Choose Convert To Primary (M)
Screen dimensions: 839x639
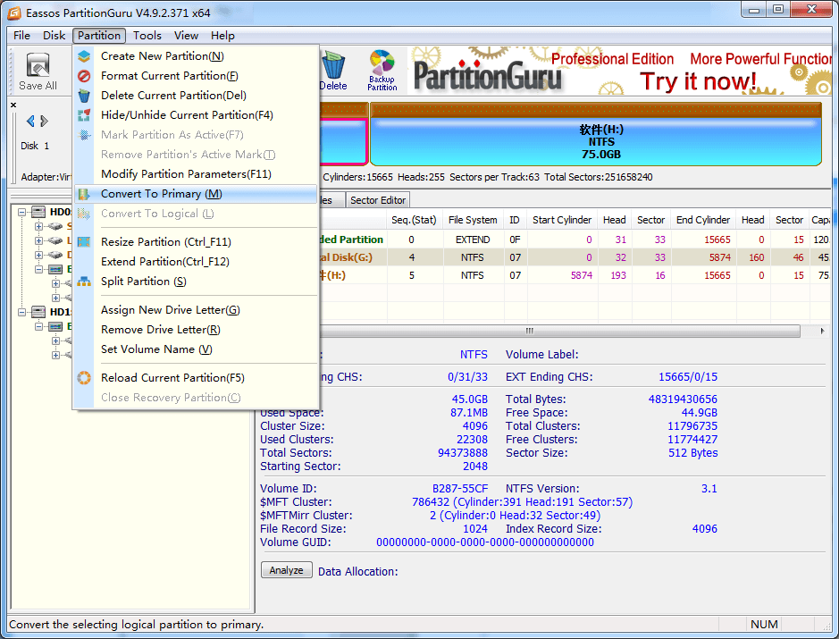point(196,194)
